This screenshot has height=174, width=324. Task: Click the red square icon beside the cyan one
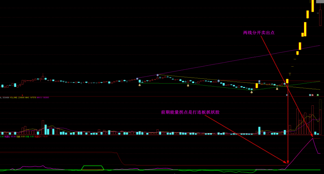[312, 95]
